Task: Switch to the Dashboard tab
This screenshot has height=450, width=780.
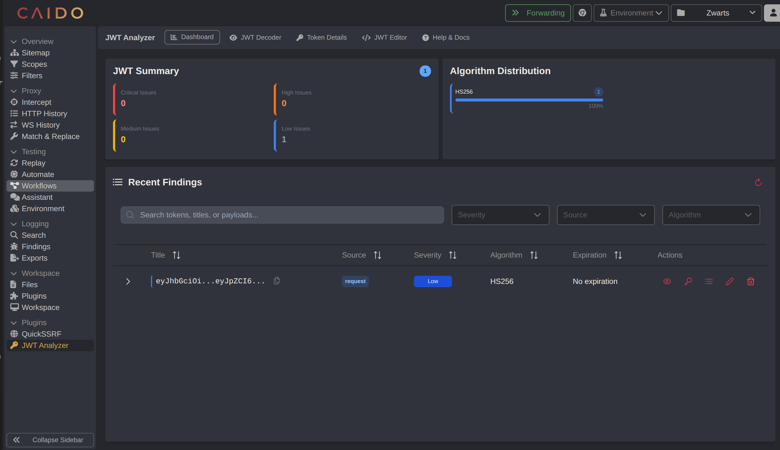Action: [x=192, y=37]
